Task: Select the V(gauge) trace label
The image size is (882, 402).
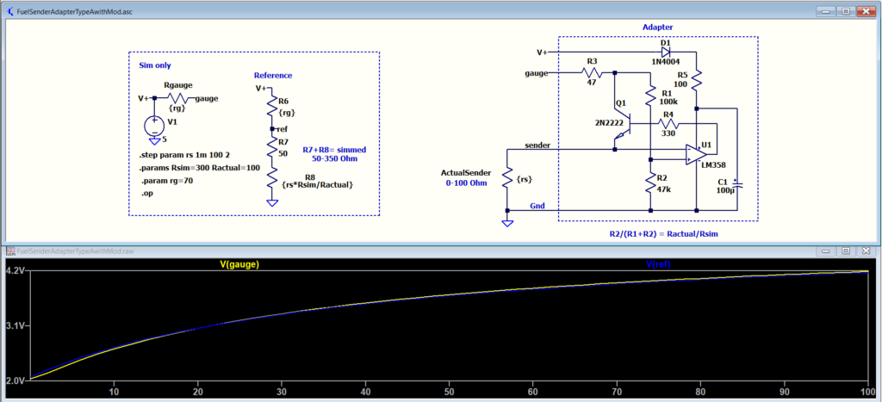Action: [x=239, y=263]
